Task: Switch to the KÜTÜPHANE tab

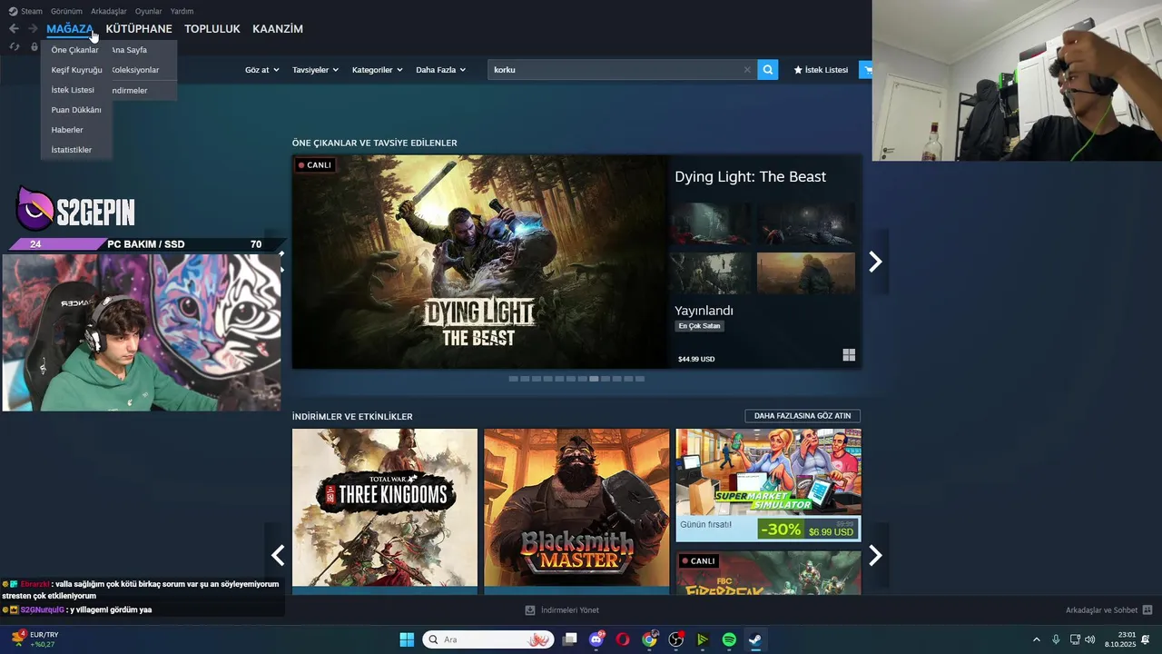Action: coord(139,29)
